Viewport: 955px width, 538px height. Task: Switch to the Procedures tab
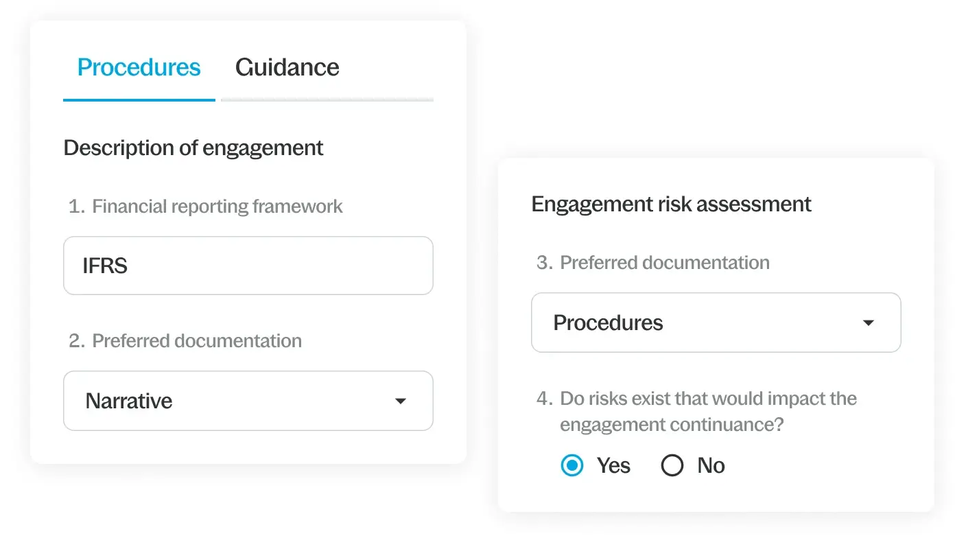[x=139, y=67]
